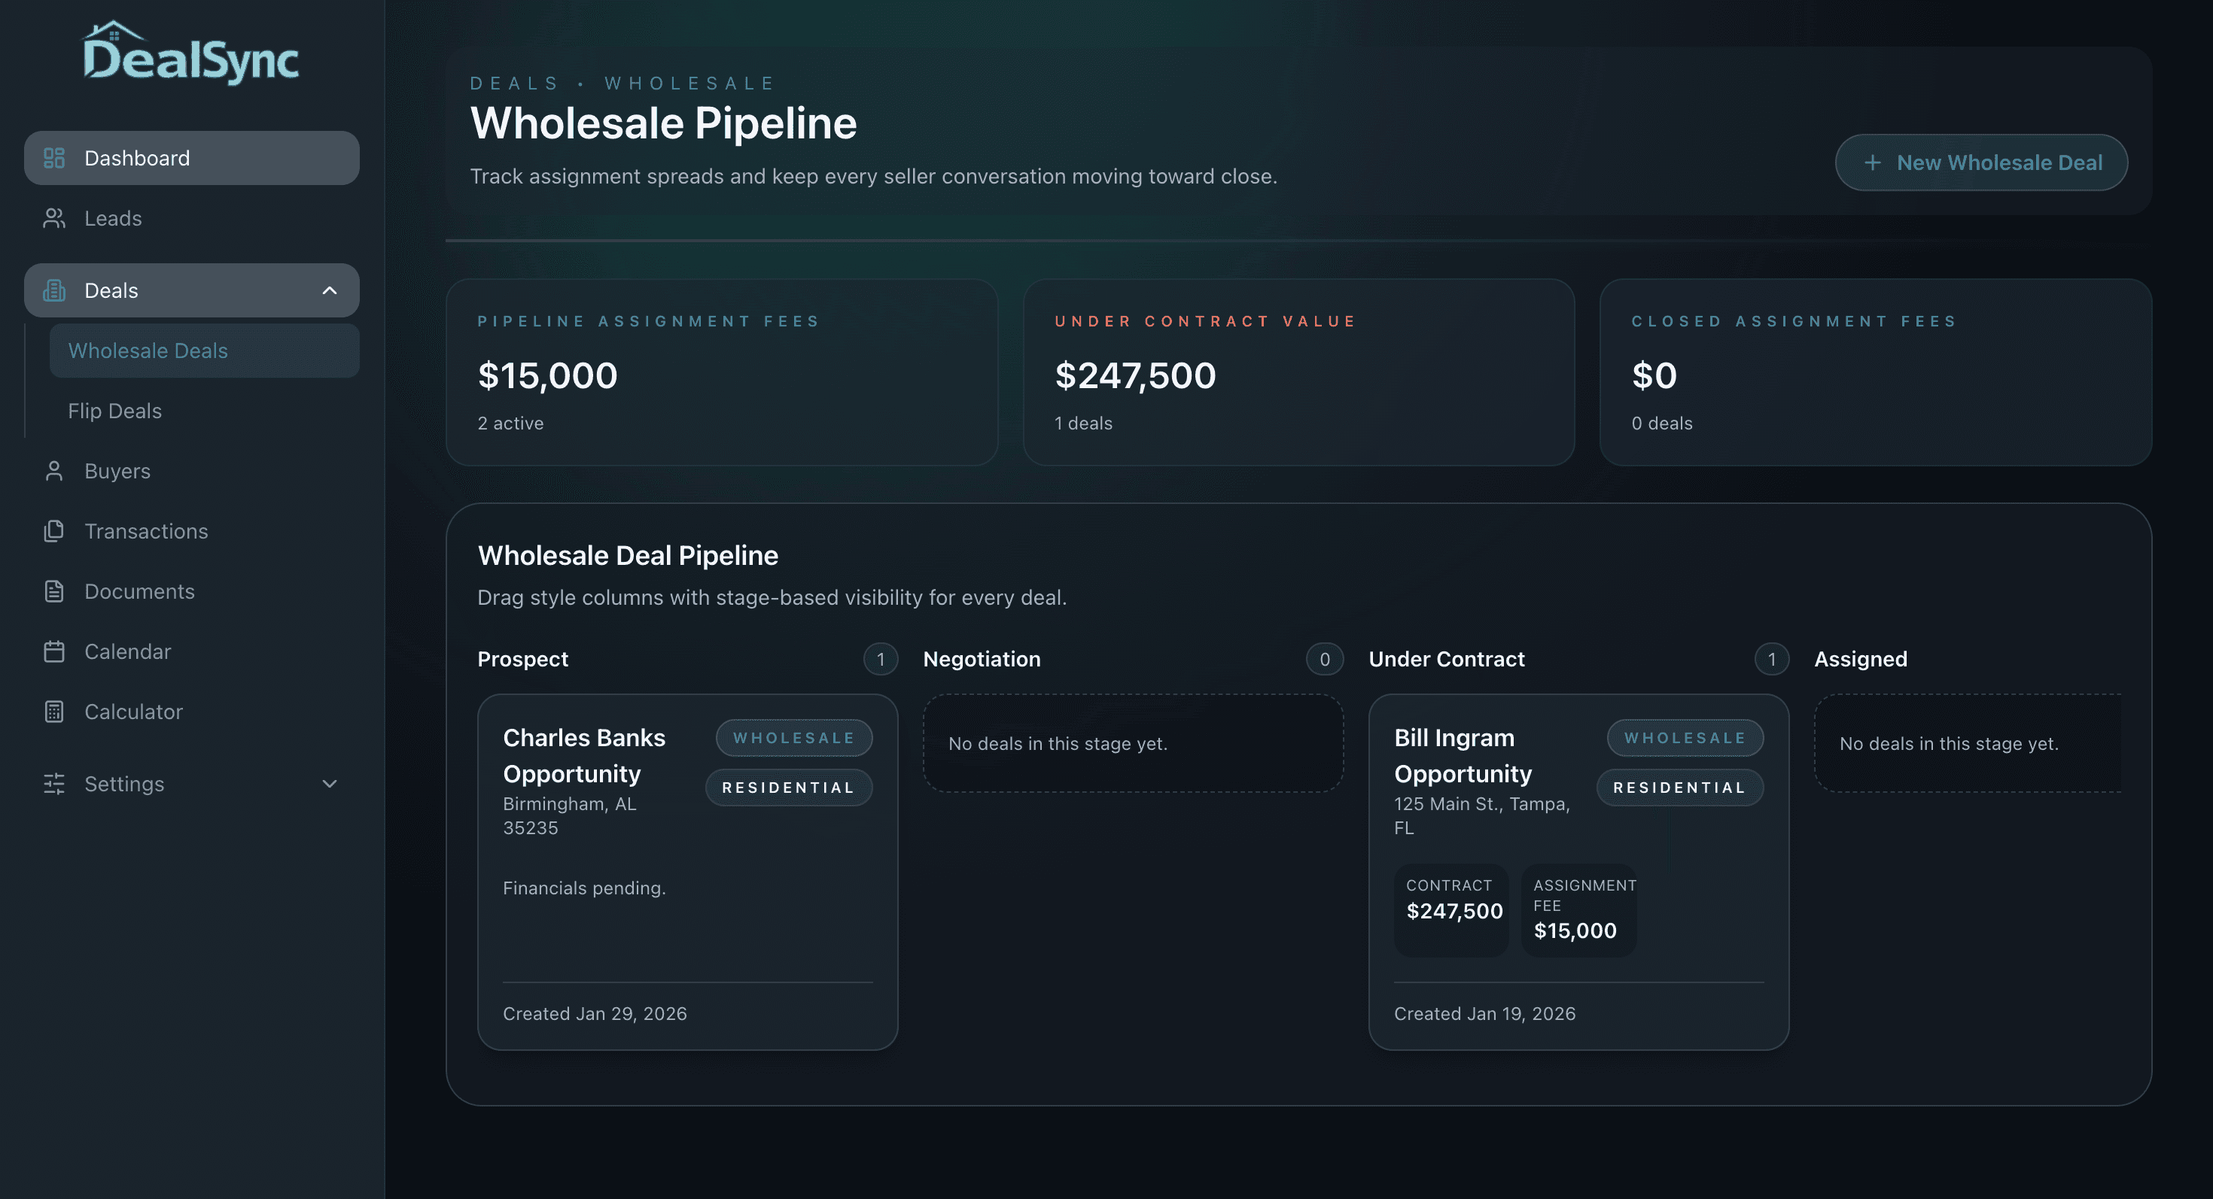This screenshot has height=1199, width=2213.
Task: Expand the Settings section chevron
Action: [329, 784]
